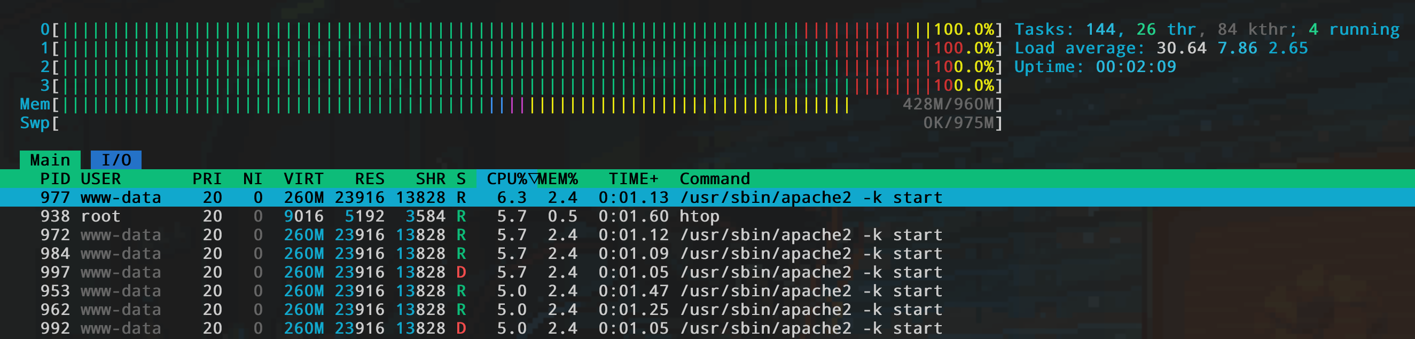The height and width of the screenshot is (339, 1415).
Task: Switch to the I/O tab
Action: click(x=116, y=160)
